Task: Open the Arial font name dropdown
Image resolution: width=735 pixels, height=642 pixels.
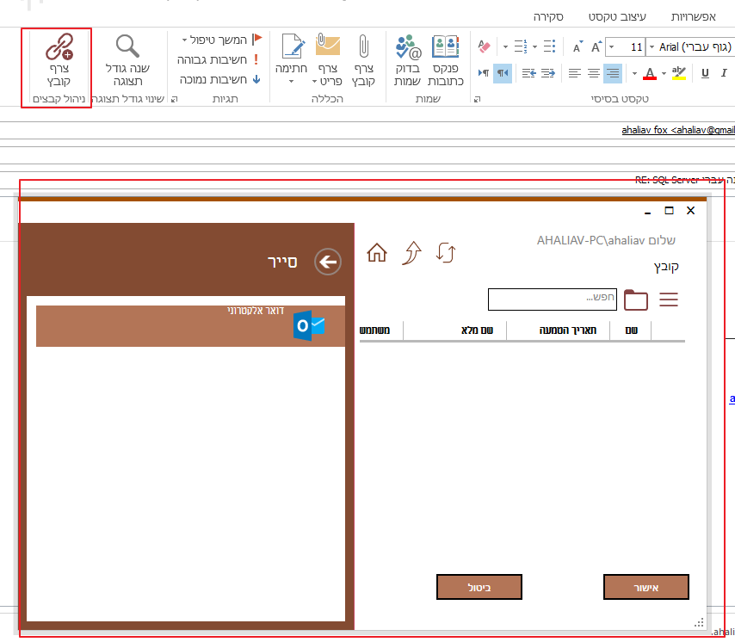Action: click(x=652, y=46)
